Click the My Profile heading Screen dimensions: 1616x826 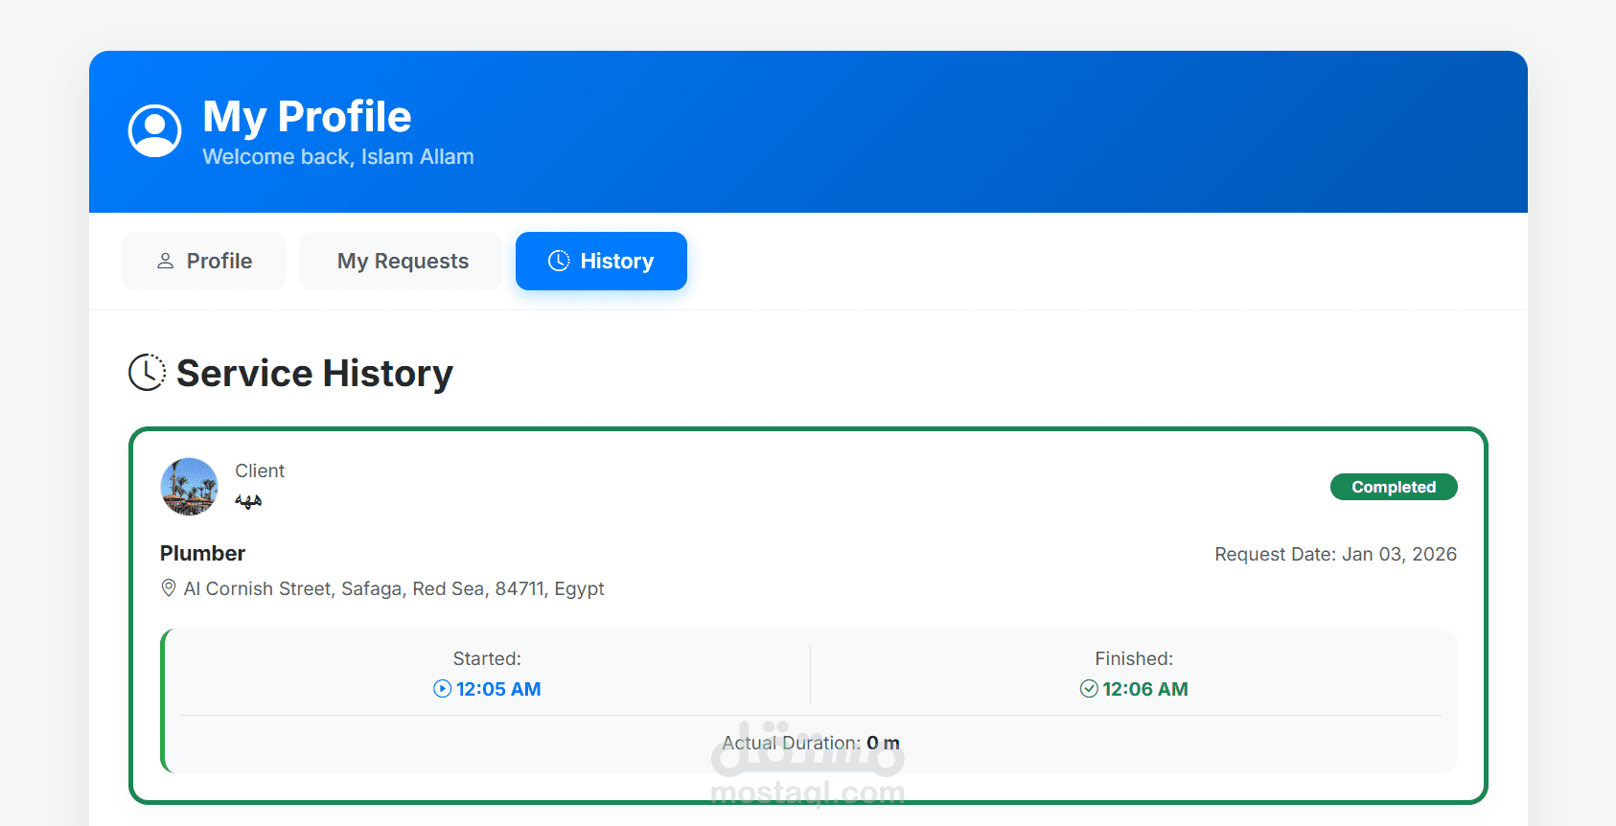pos(307,117)
